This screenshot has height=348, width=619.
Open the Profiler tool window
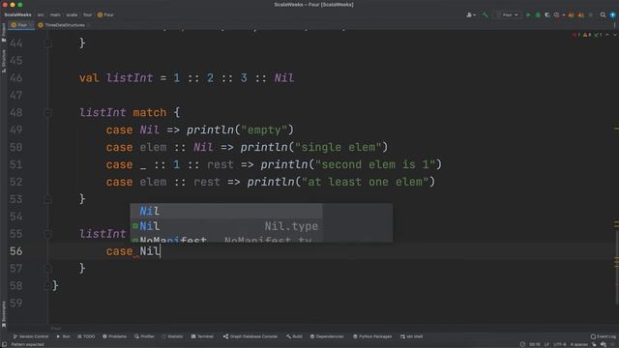click(144, 336)
